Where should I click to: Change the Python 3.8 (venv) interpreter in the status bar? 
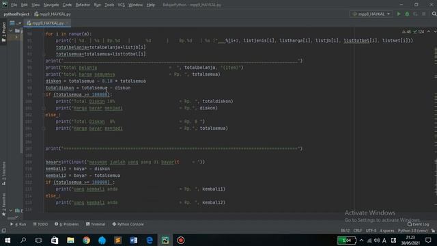(412, 231)
